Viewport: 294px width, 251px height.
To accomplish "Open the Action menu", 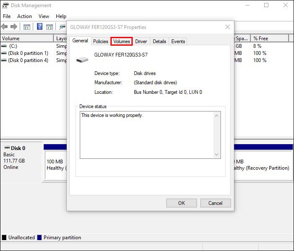I will tap(24, 16).
